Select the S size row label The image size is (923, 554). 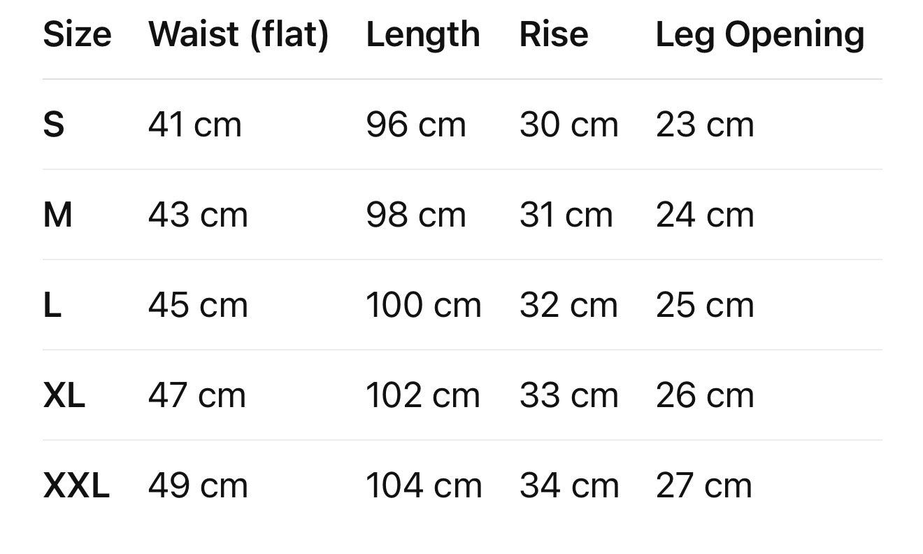coord(54,125)
